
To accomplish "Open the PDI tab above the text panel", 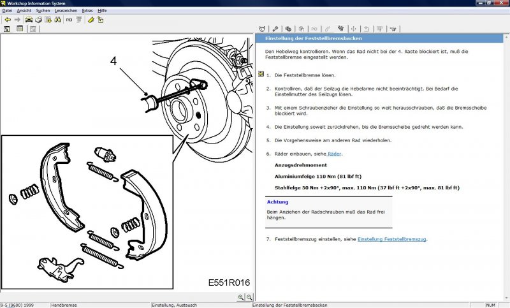I will [x=314, y=29].
